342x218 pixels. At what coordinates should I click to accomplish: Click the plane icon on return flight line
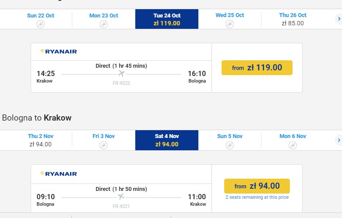coord(121,197)
